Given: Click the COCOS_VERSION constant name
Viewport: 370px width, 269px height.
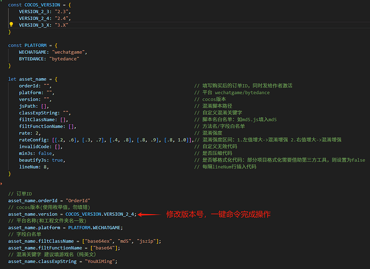Looking at the screenshot, I should (42, 5).
